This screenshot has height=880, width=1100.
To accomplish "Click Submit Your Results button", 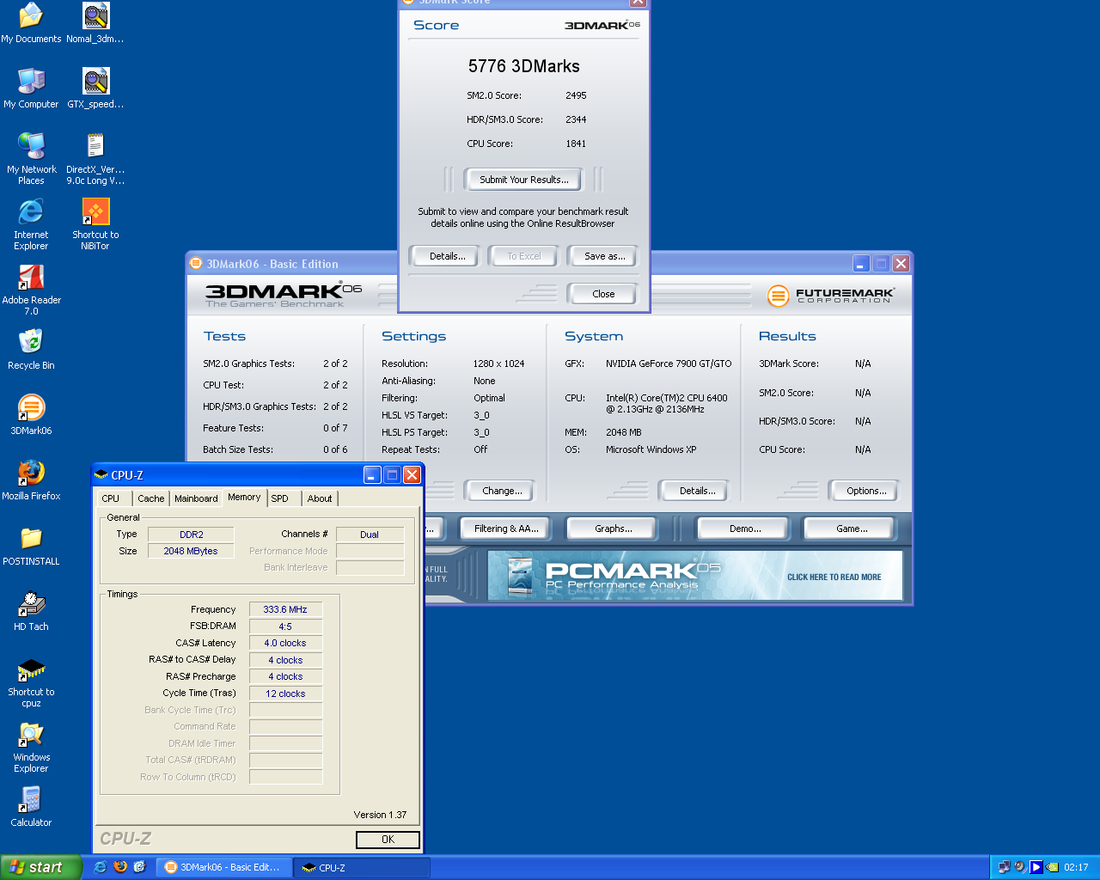I will [523, 180].
